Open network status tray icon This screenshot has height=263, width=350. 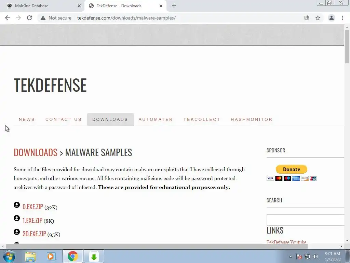click(307, 256)
